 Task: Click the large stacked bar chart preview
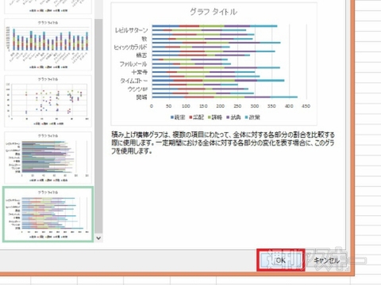[214, 64]
